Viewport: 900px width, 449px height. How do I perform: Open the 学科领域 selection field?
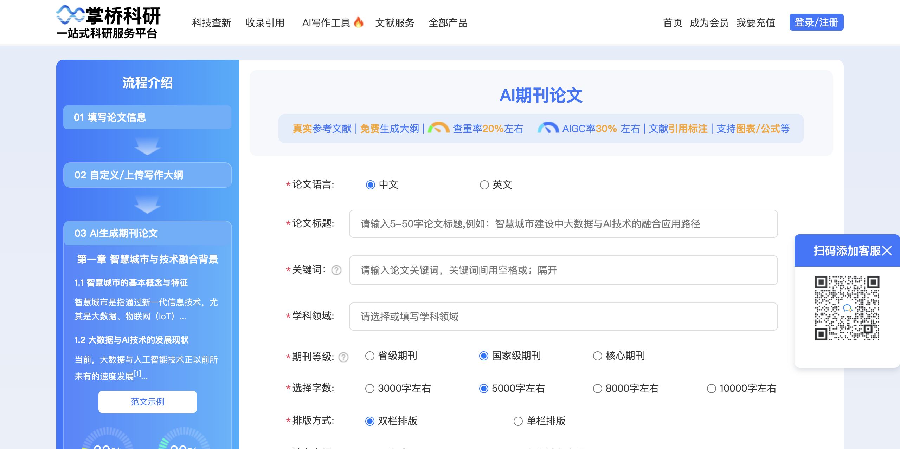pyautogui.click(x=563, y=317)
